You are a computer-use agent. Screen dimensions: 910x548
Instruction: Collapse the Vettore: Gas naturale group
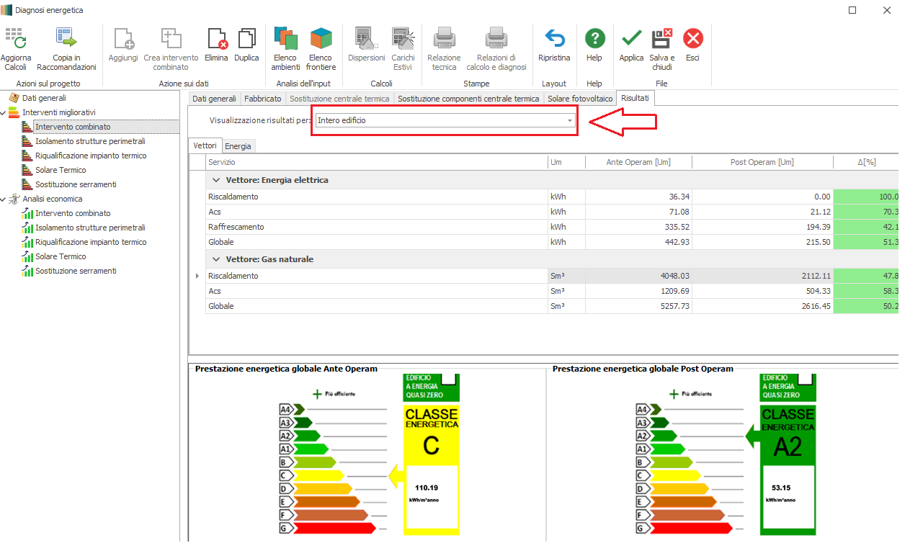coord(215,259)
